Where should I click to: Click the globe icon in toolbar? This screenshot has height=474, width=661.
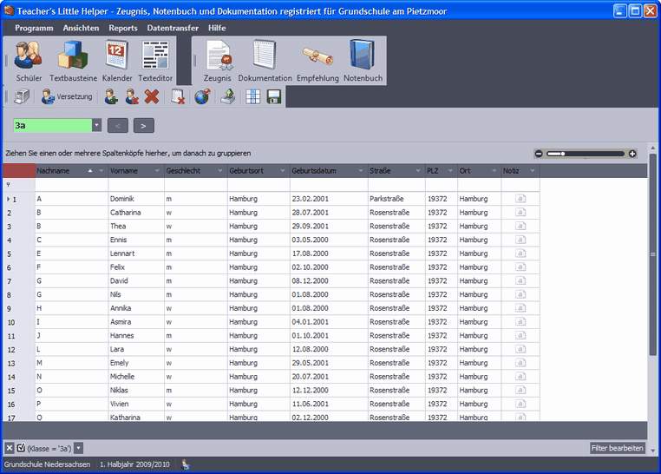202,96
